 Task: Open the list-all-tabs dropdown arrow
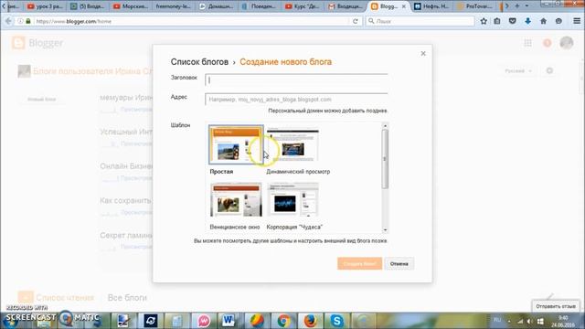[x=526, y=6]
